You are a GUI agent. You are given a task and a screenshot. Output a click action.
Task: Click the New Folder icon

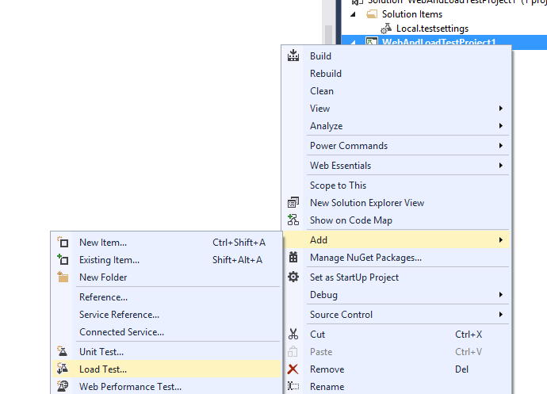pyautogui.click(x=63, y=277)
